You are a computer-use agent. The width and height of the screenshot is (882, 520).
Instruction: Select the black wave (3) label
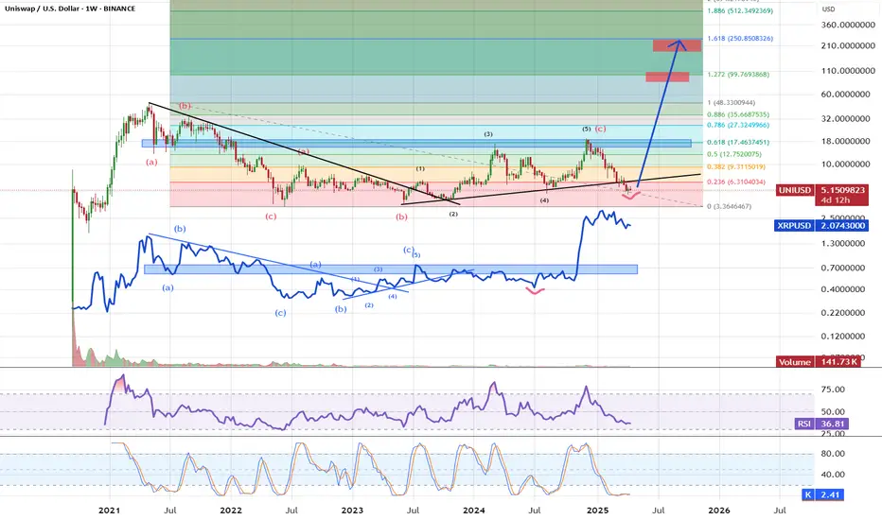488,134
